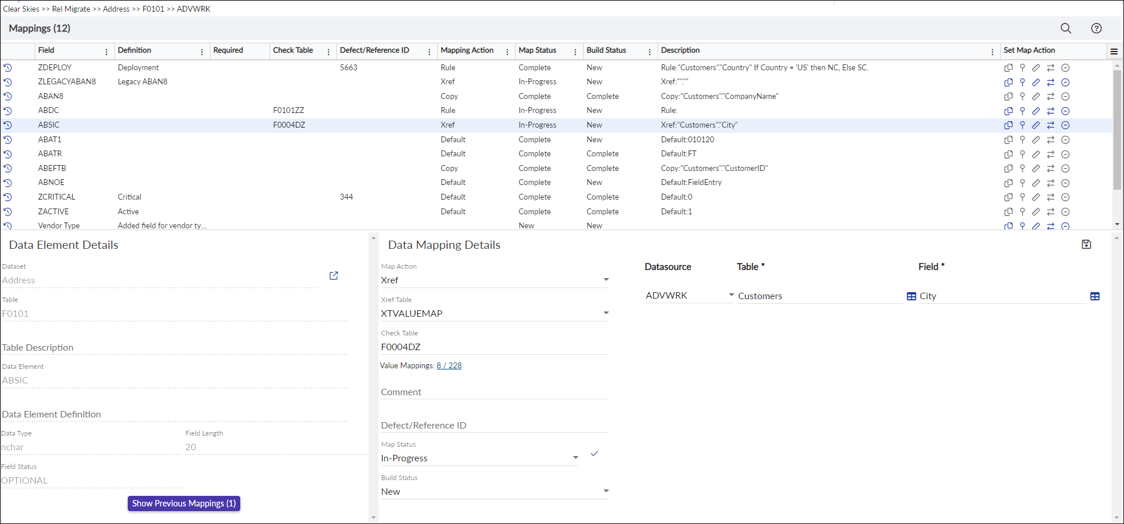The width and height of the screenshot is (1124, 524).
Task: Expand the Map Action dropdown showing Xref
Action: (x=606, y=280)
